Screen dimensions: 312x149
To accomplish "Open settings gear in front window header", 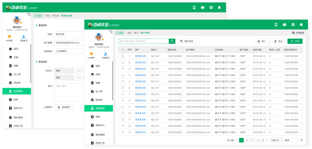I will (x=293, y=24).
